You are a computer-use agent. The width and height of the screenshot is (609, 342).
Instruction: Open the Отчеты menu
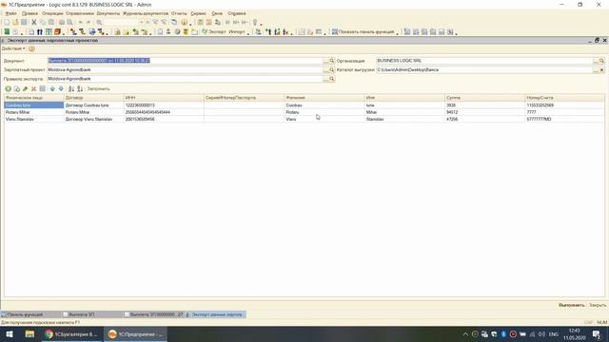tap(179, 13)
